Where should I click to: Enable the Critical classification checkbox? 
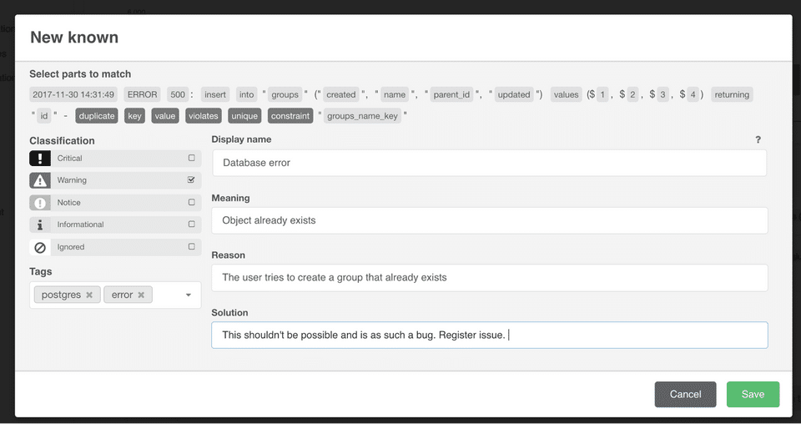pyautogui.click(x=192, y=158)
